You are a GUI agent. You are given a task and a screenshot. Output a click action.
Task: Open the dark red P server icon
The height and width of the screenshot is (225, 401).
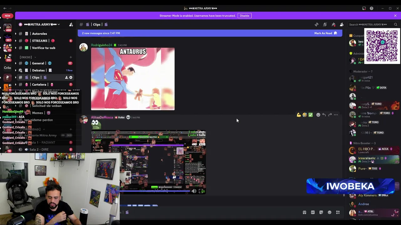[8, 77]
